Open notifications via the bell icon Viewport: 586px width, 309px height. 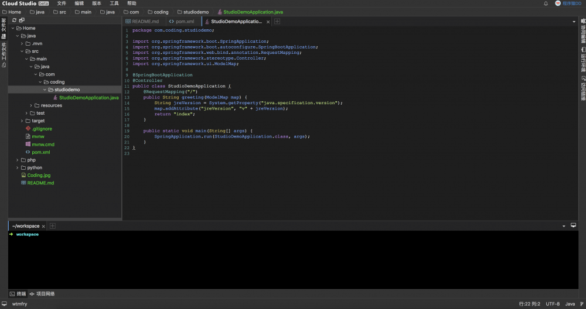[546, 4]
